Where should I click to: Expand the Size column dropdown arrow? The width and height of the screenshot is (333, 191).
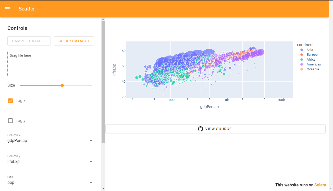point(91,183)
